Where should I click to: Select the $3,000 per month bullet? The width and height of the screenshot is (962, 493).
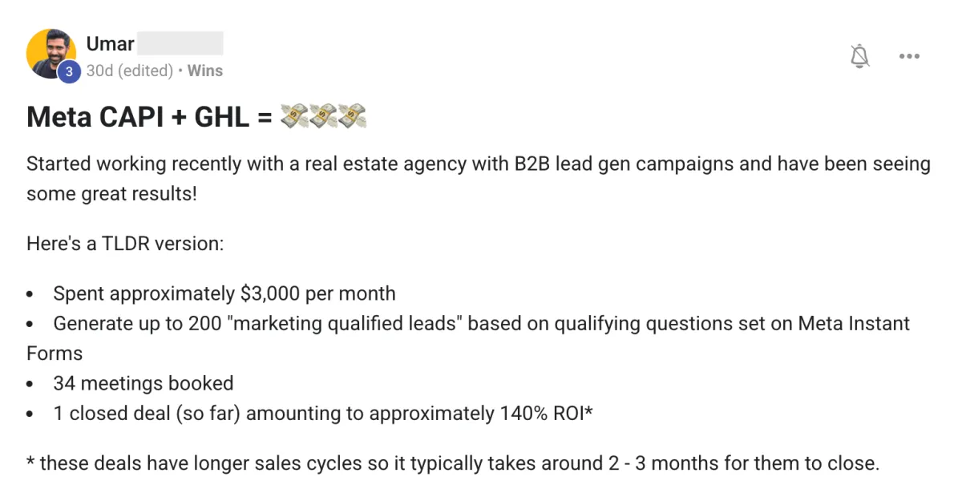tap(224, 293)
